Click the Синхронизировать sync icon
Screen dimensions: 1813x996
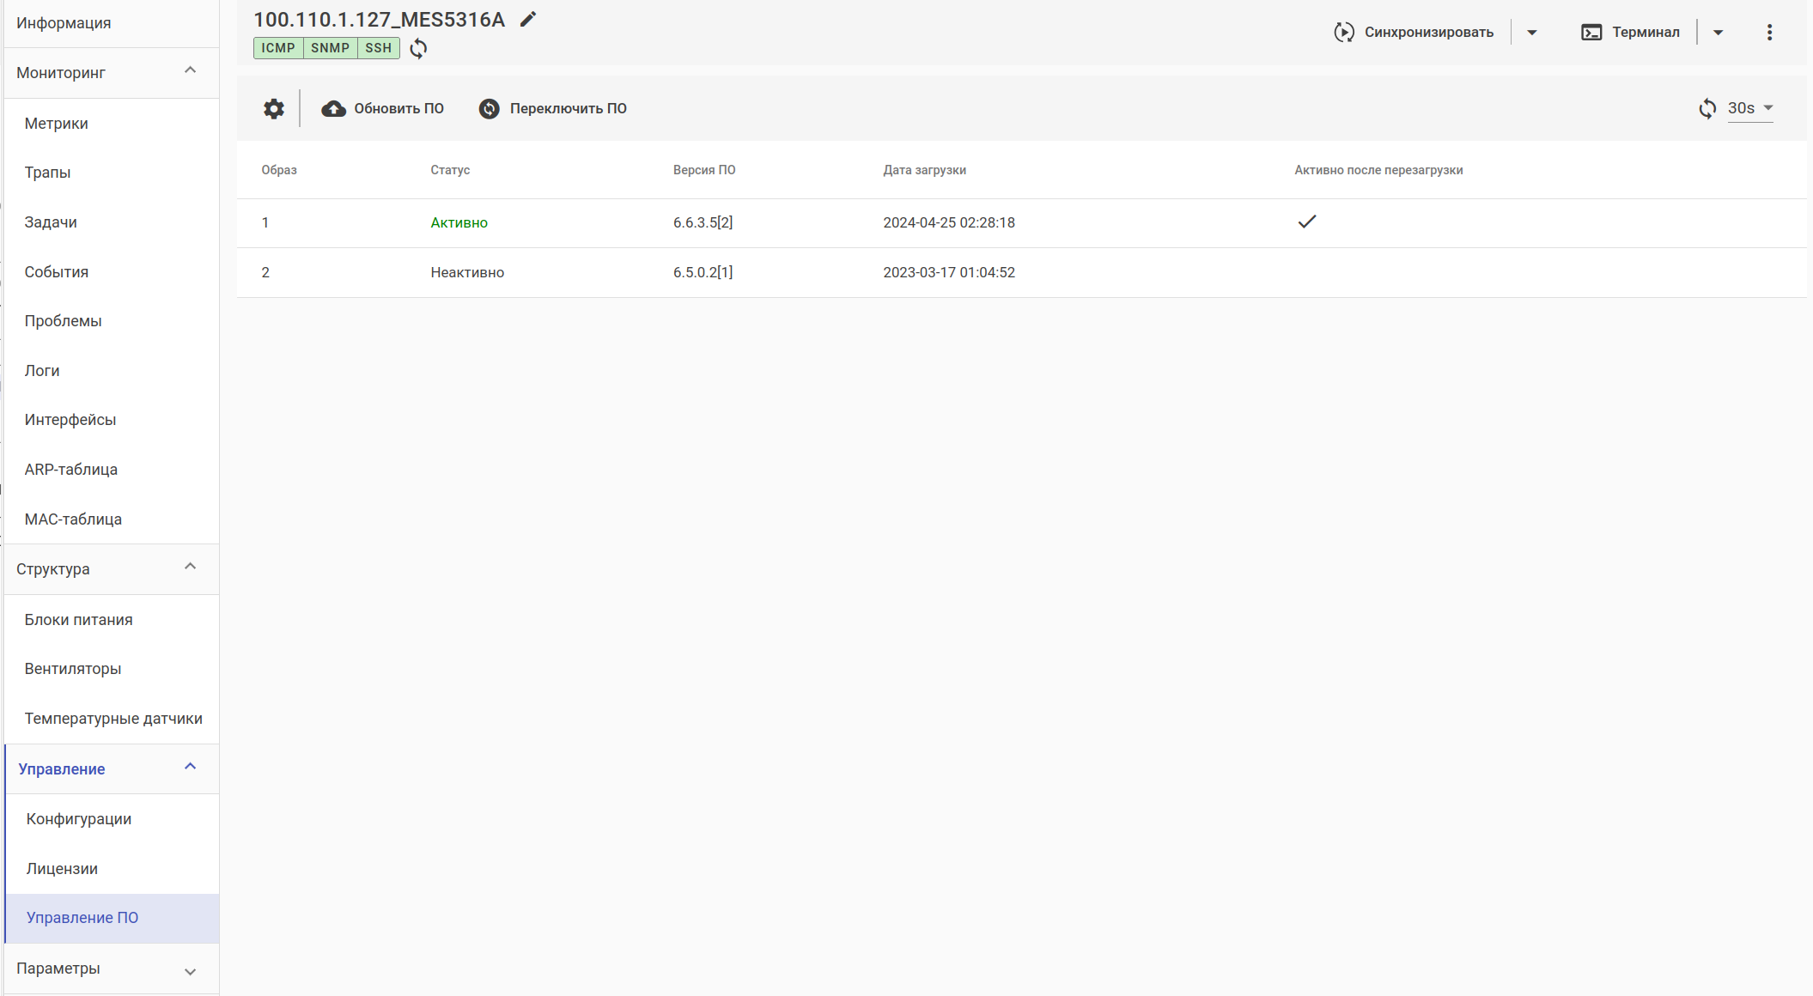(1343, 33)
